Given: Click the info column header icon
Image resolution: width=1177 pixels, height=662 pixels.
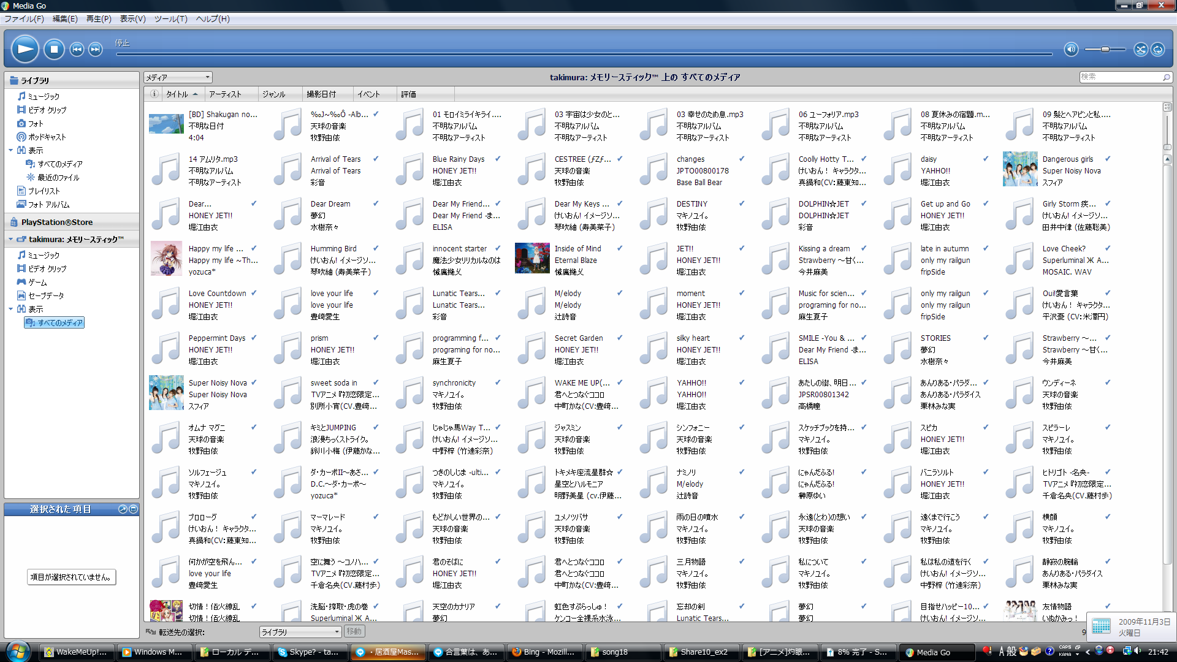Looking at the screenshot, I should [x=154, y=94].
